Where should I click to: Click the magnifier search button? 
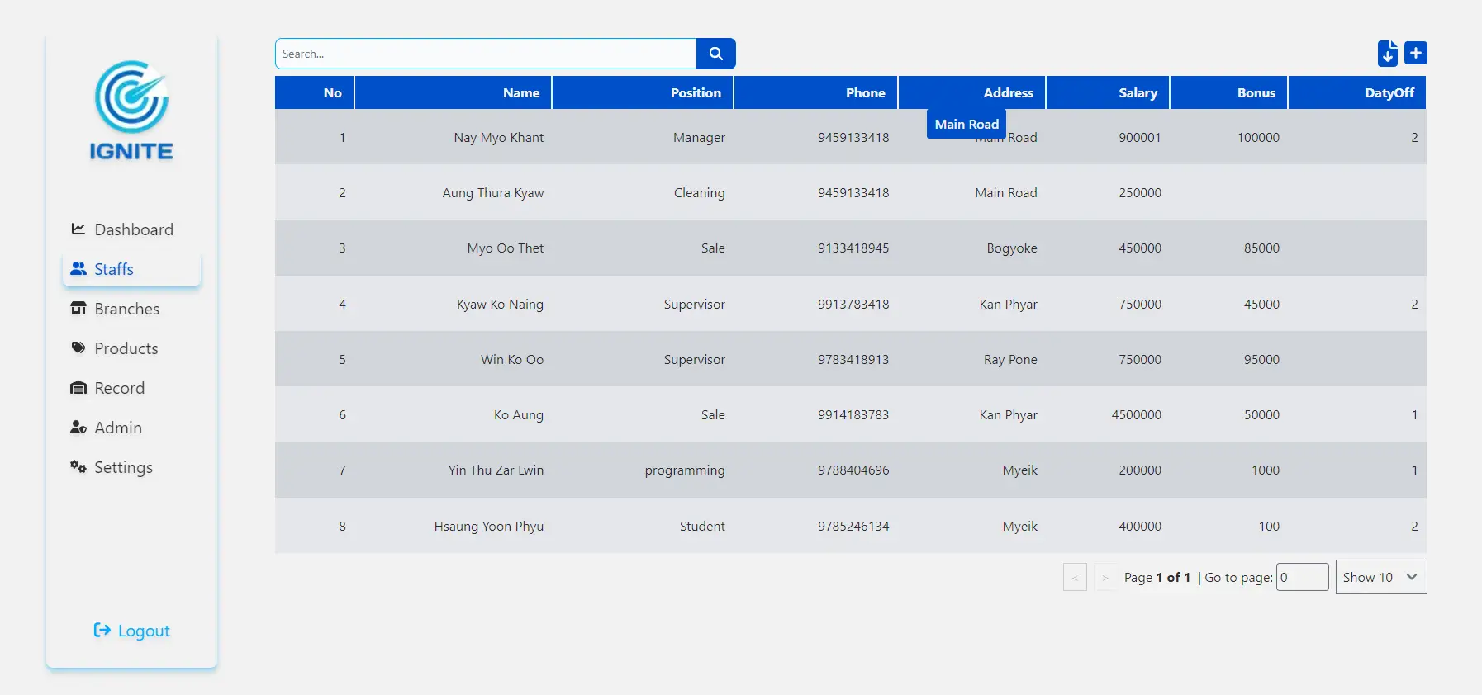(715, 54)
